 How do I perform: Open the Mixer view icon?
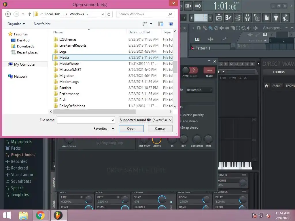pos(247,18)
